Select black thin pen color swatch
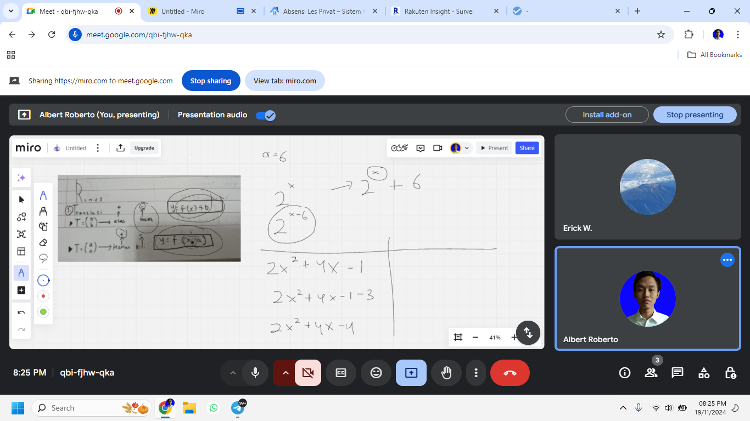This screenshot has width=750, height=421. pyautogui.click(x=43, y=281)
